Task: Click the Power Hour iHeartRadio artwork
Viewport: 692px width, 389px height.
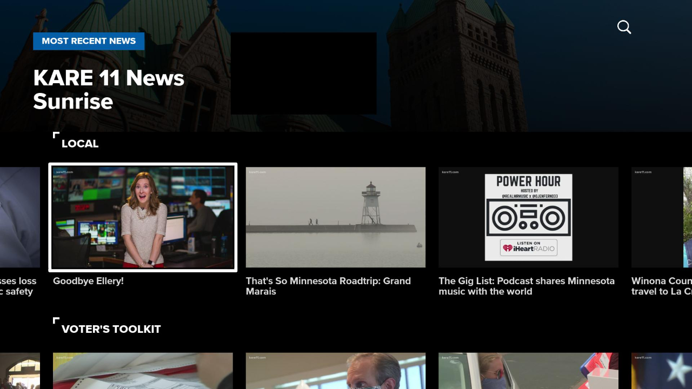Action: (528, 217)
